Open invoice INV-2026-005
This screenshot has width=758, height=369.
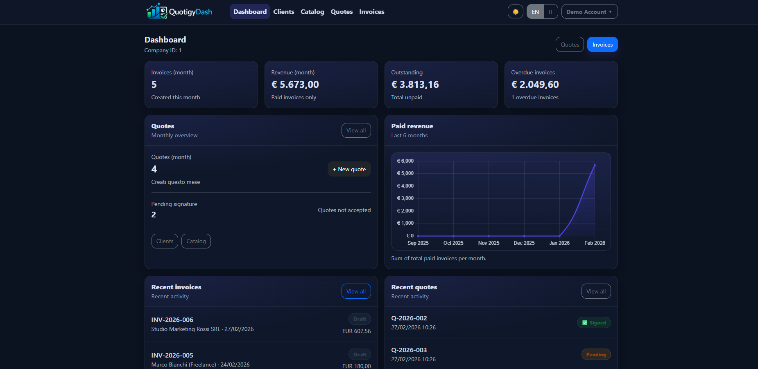point(261,356)
